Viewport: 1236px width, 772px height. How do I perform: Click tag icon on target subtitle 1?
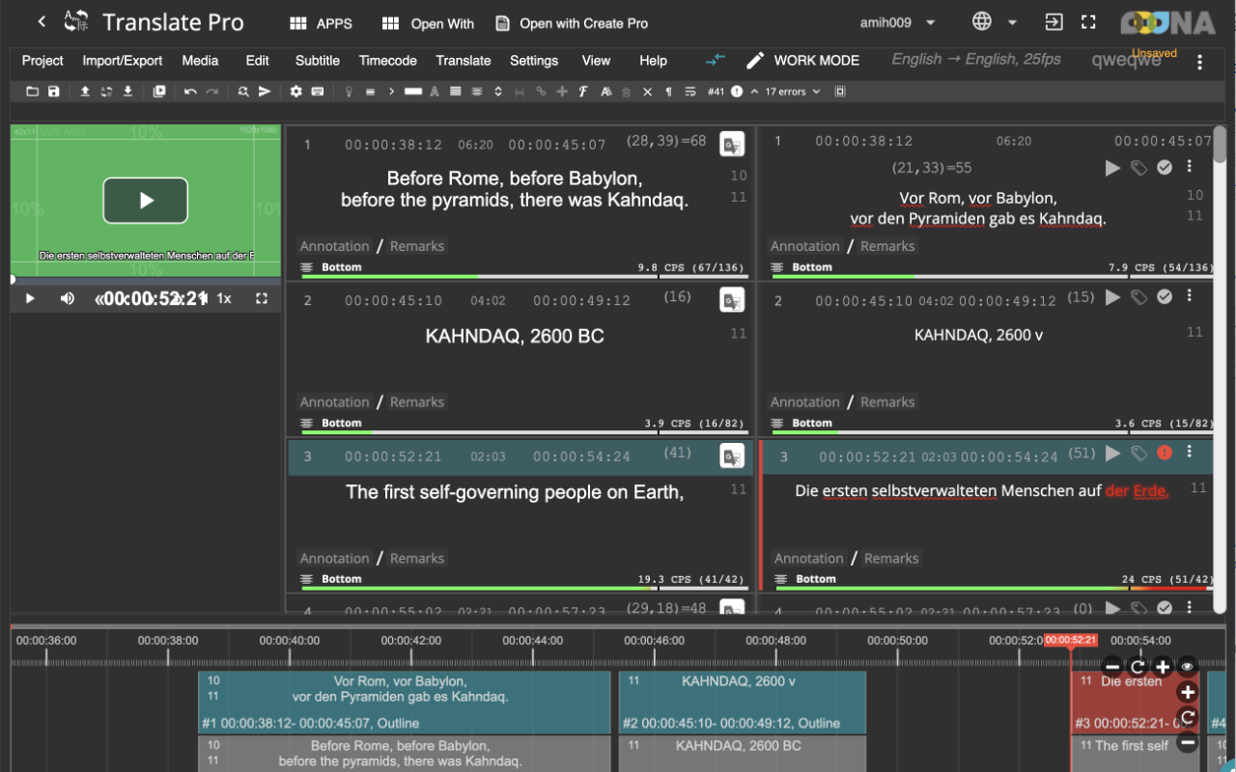1139,168
